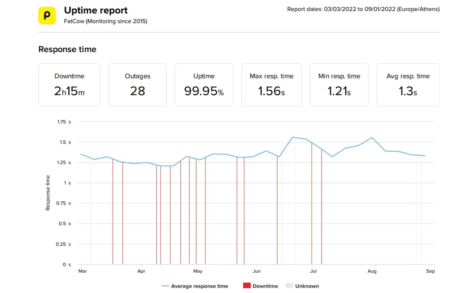Click the 0.25 s y-axis label
This screenshot has width=471, height=293.
[x=64, y=244]
